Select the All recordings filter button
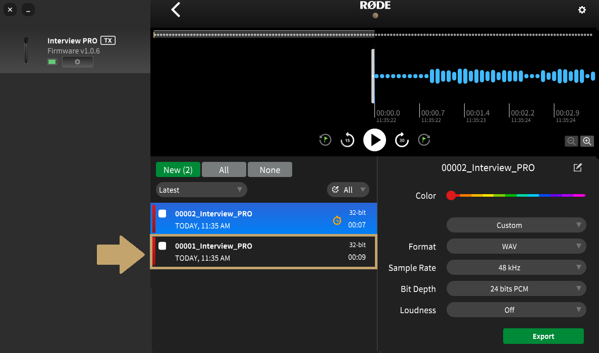Viewport: 599px width, 353px height. coord(224,169)
